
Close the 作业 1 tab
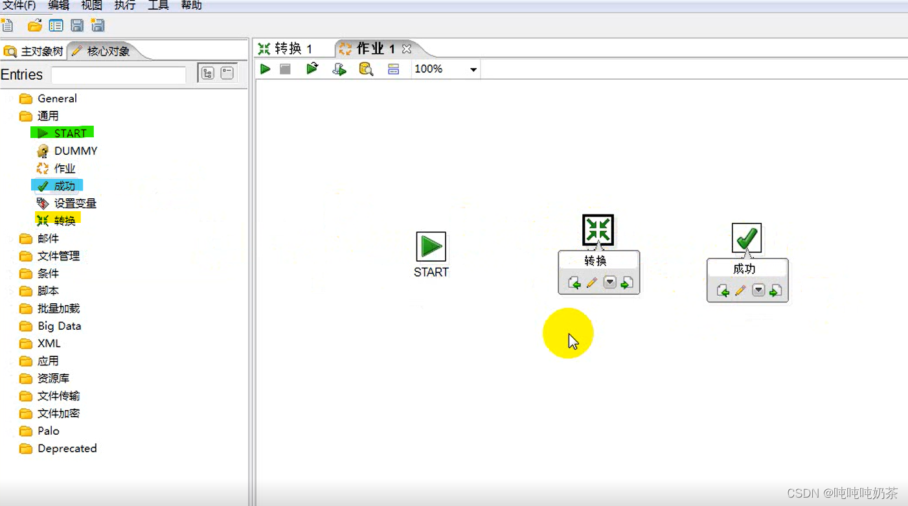coord(407,49)
